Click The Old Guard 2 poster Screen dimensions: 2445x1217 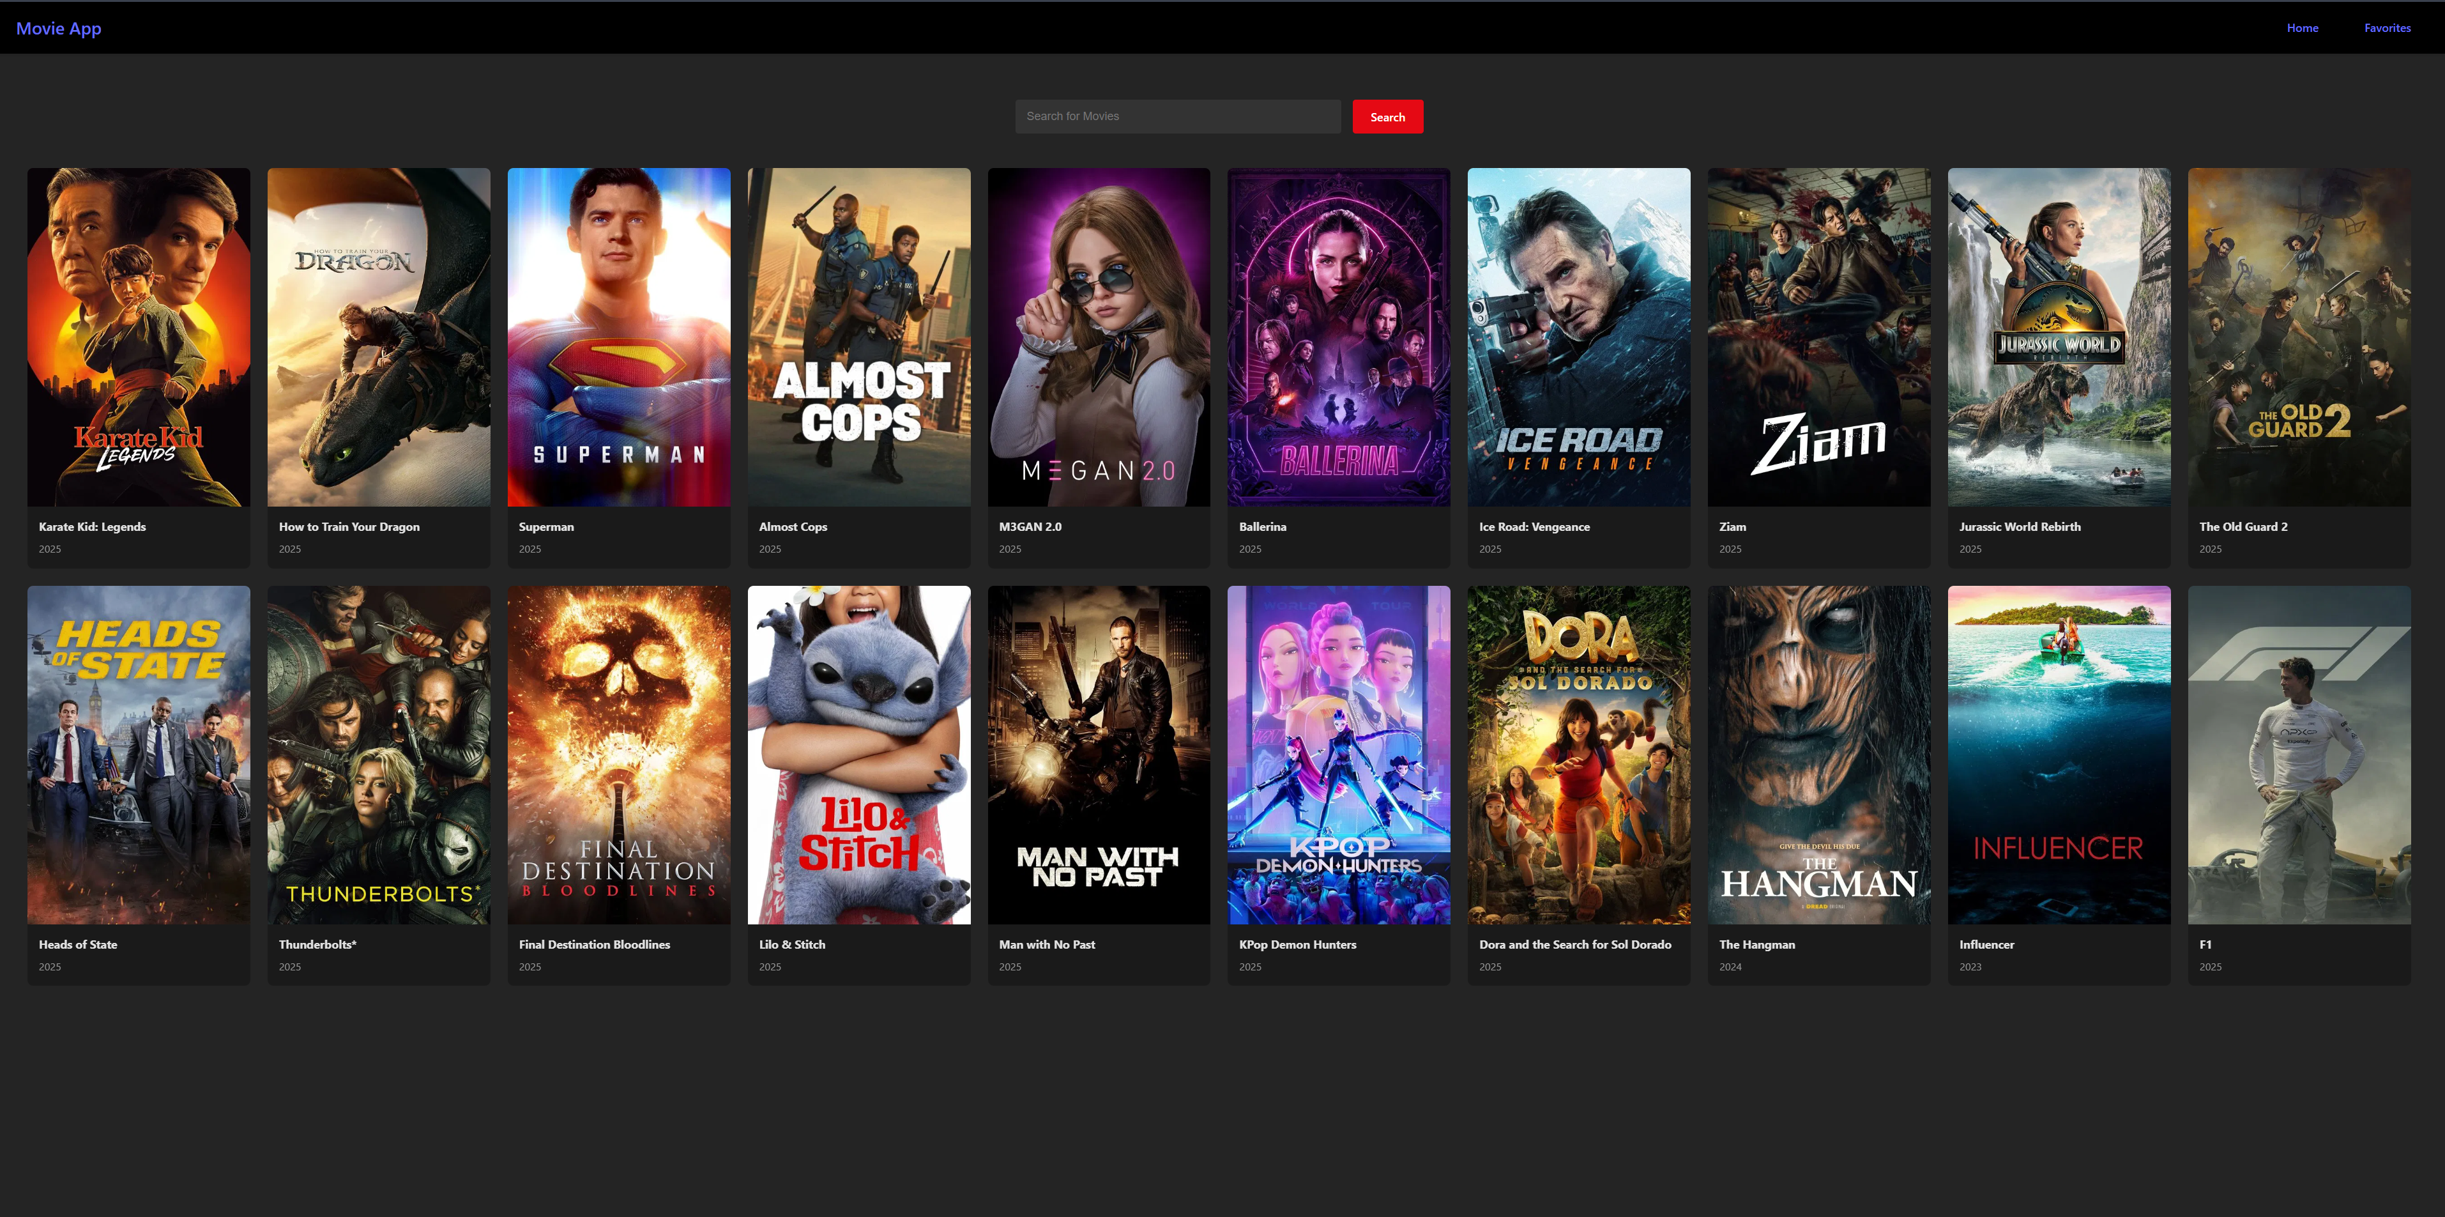click(2299, 337)
